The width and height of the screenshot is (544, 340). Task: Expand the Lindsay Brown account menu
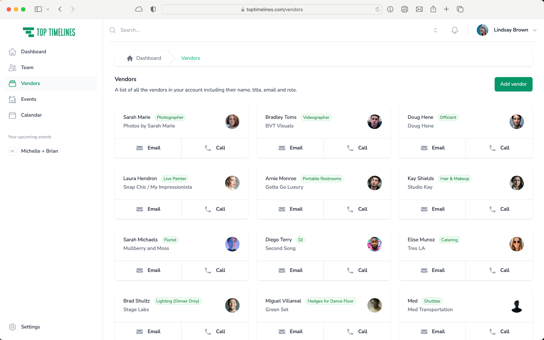pos(534,30)
